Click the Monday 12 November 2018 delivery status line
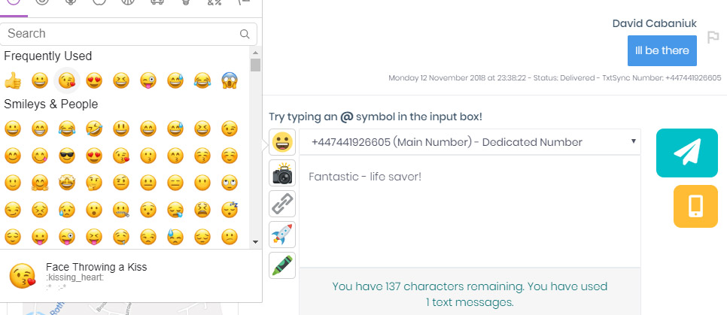 (x=555, y=78)
